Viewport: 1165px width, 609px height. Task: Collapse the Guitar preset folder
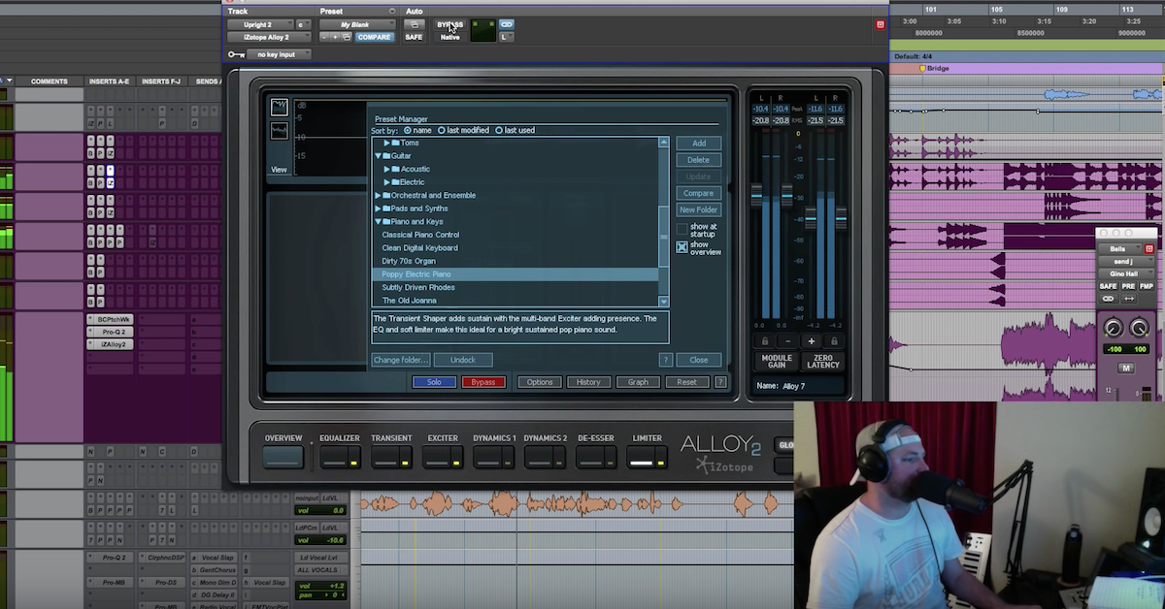point(378,156)
